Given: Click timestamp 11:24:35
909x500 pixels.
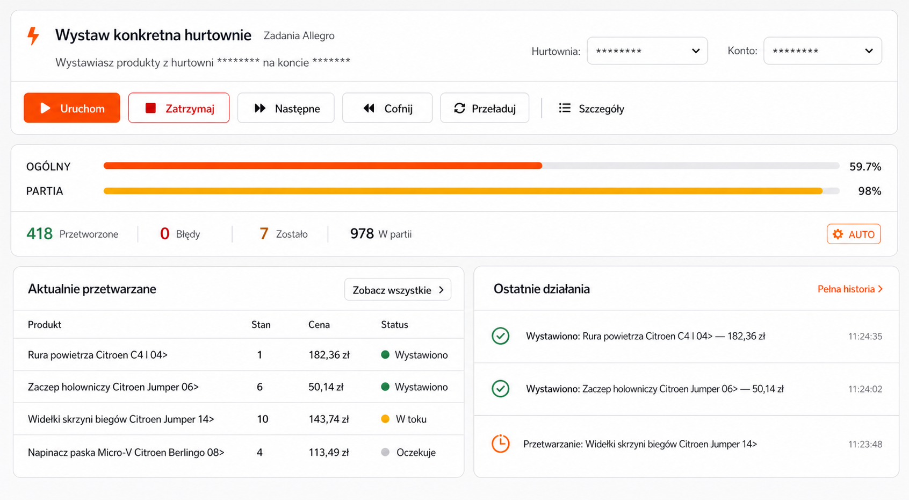Looking at the screenshot, I should [865, 337].
